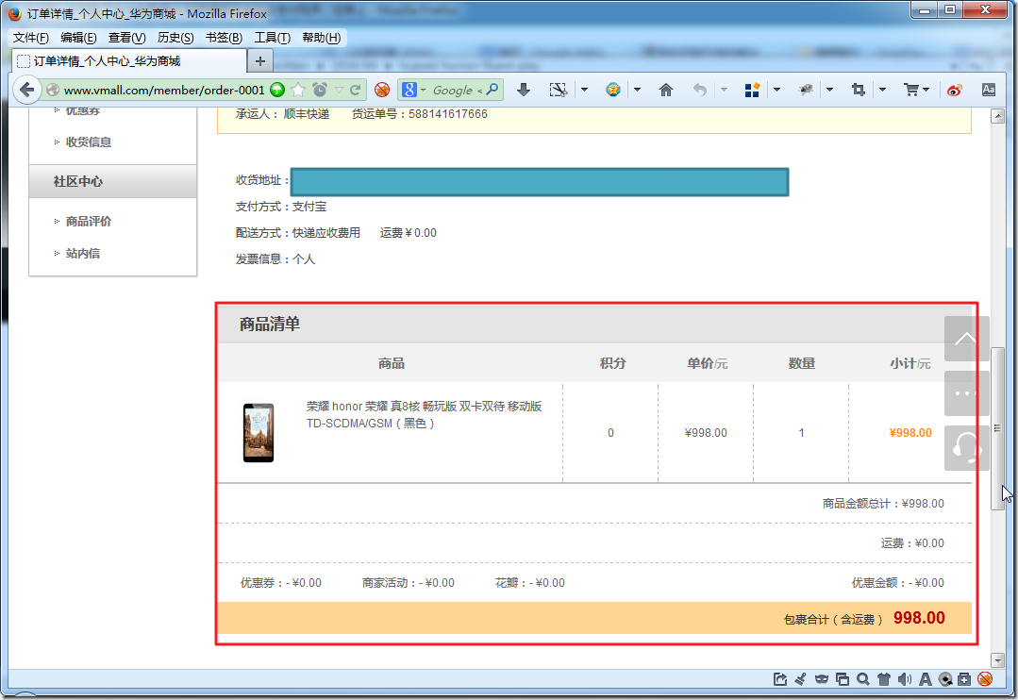Click the three dots floating button
The width and height of the screenshot is (1018, 700).
(x=967, y=393)
